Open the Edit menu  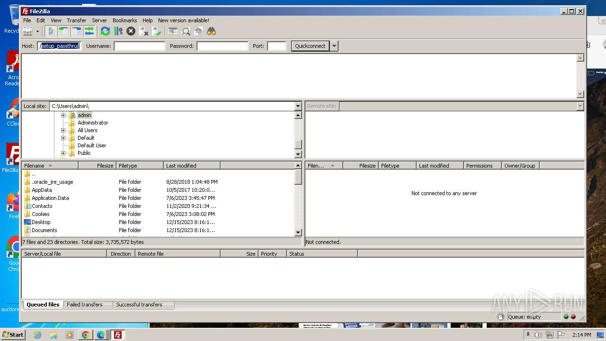pyautogui.click(x=41, y=20)
